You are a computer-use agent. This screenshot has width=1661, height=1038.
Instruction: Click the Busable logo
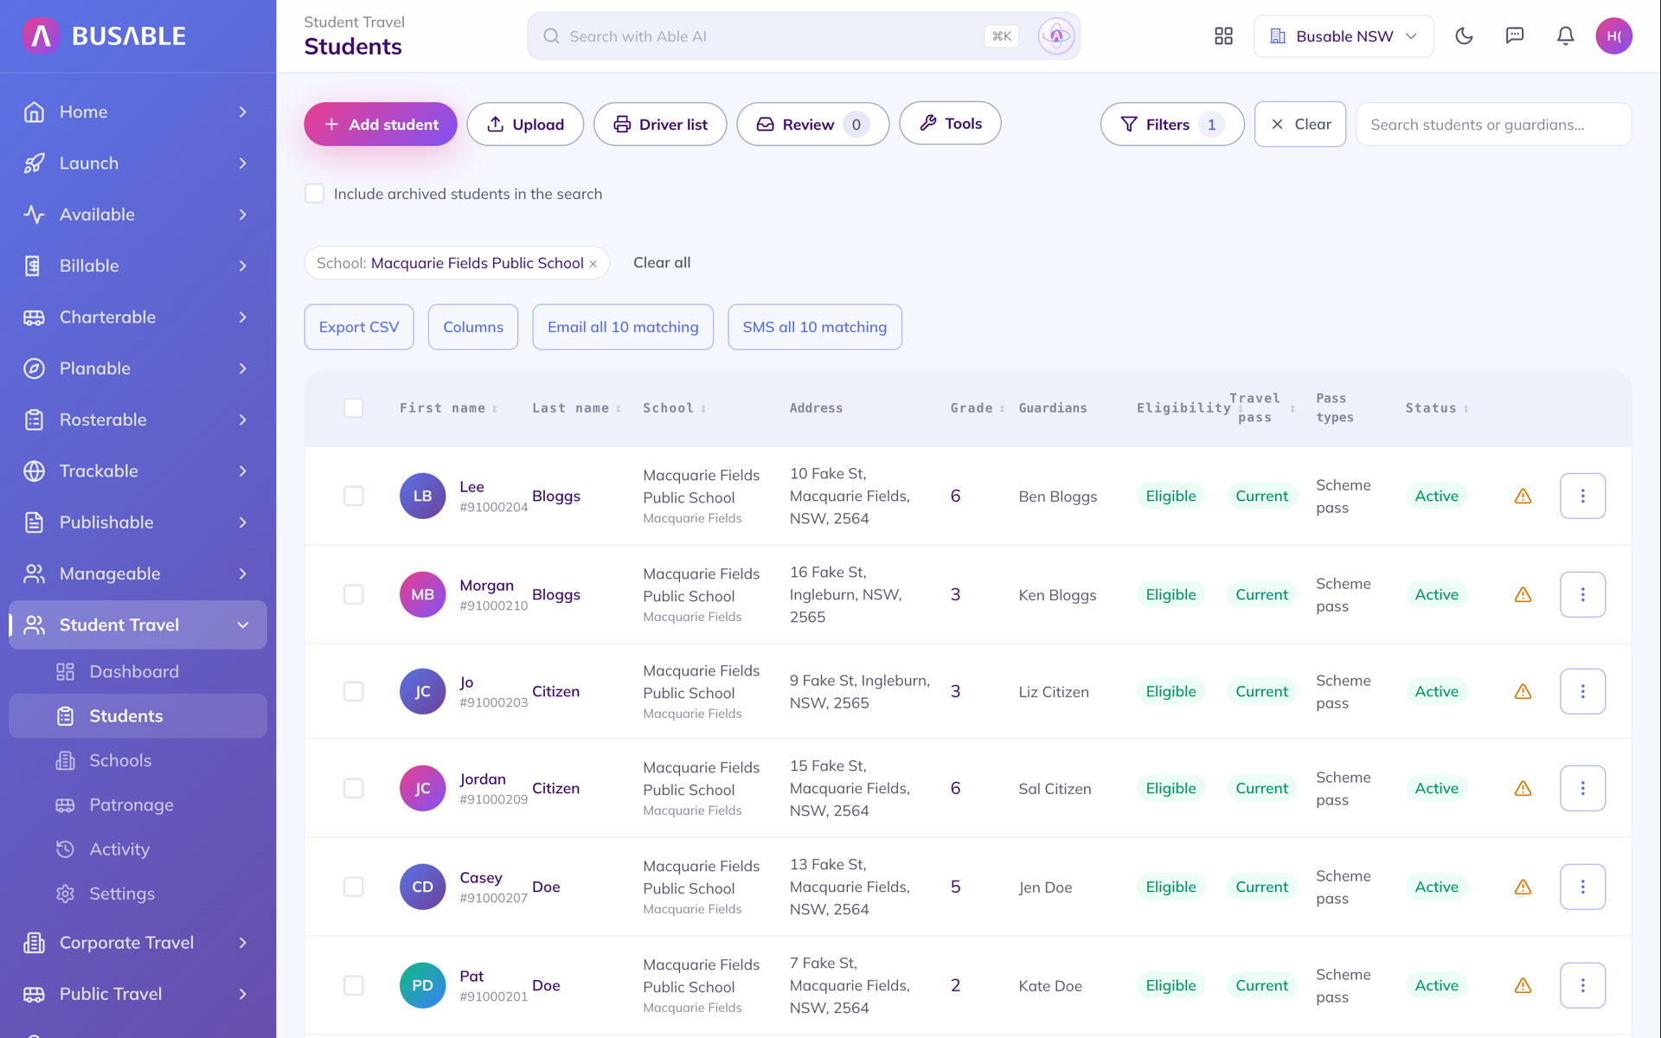pyautogui.click(x=104, y=35)
